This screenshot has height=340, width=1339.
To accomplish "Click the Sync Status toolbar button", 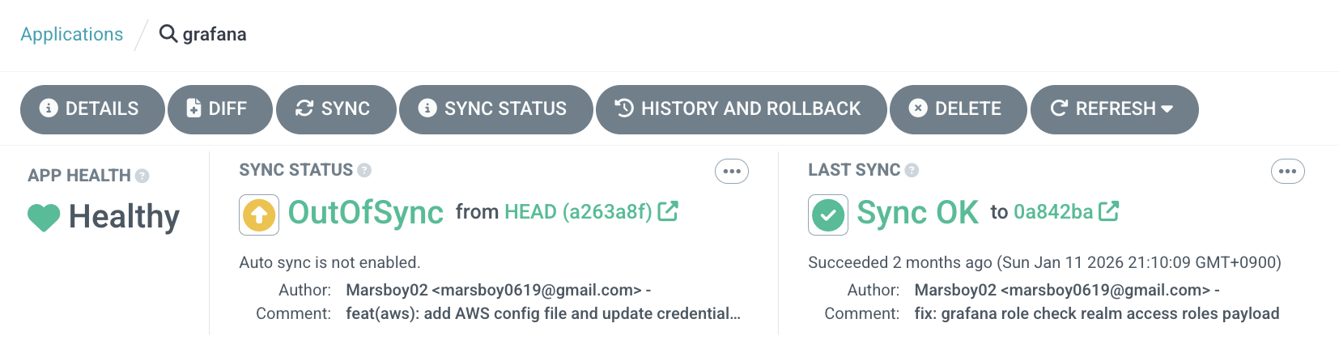I will click(x=495, y=109).
